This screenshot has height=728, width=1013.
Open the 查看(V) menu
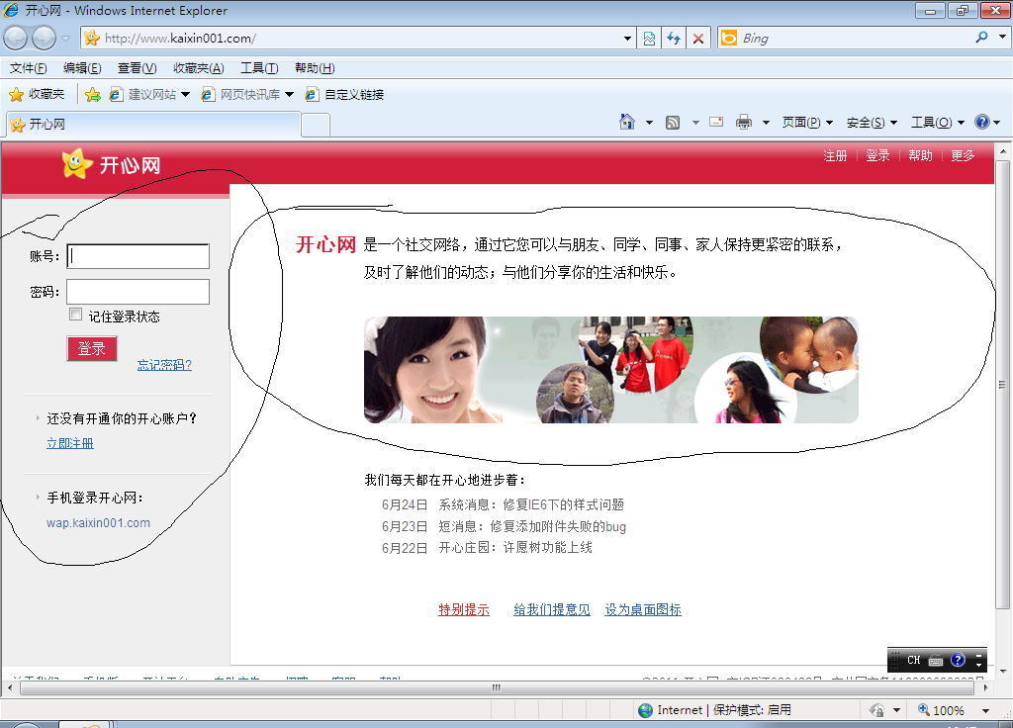pyautogui.click(x=137, y=68)
